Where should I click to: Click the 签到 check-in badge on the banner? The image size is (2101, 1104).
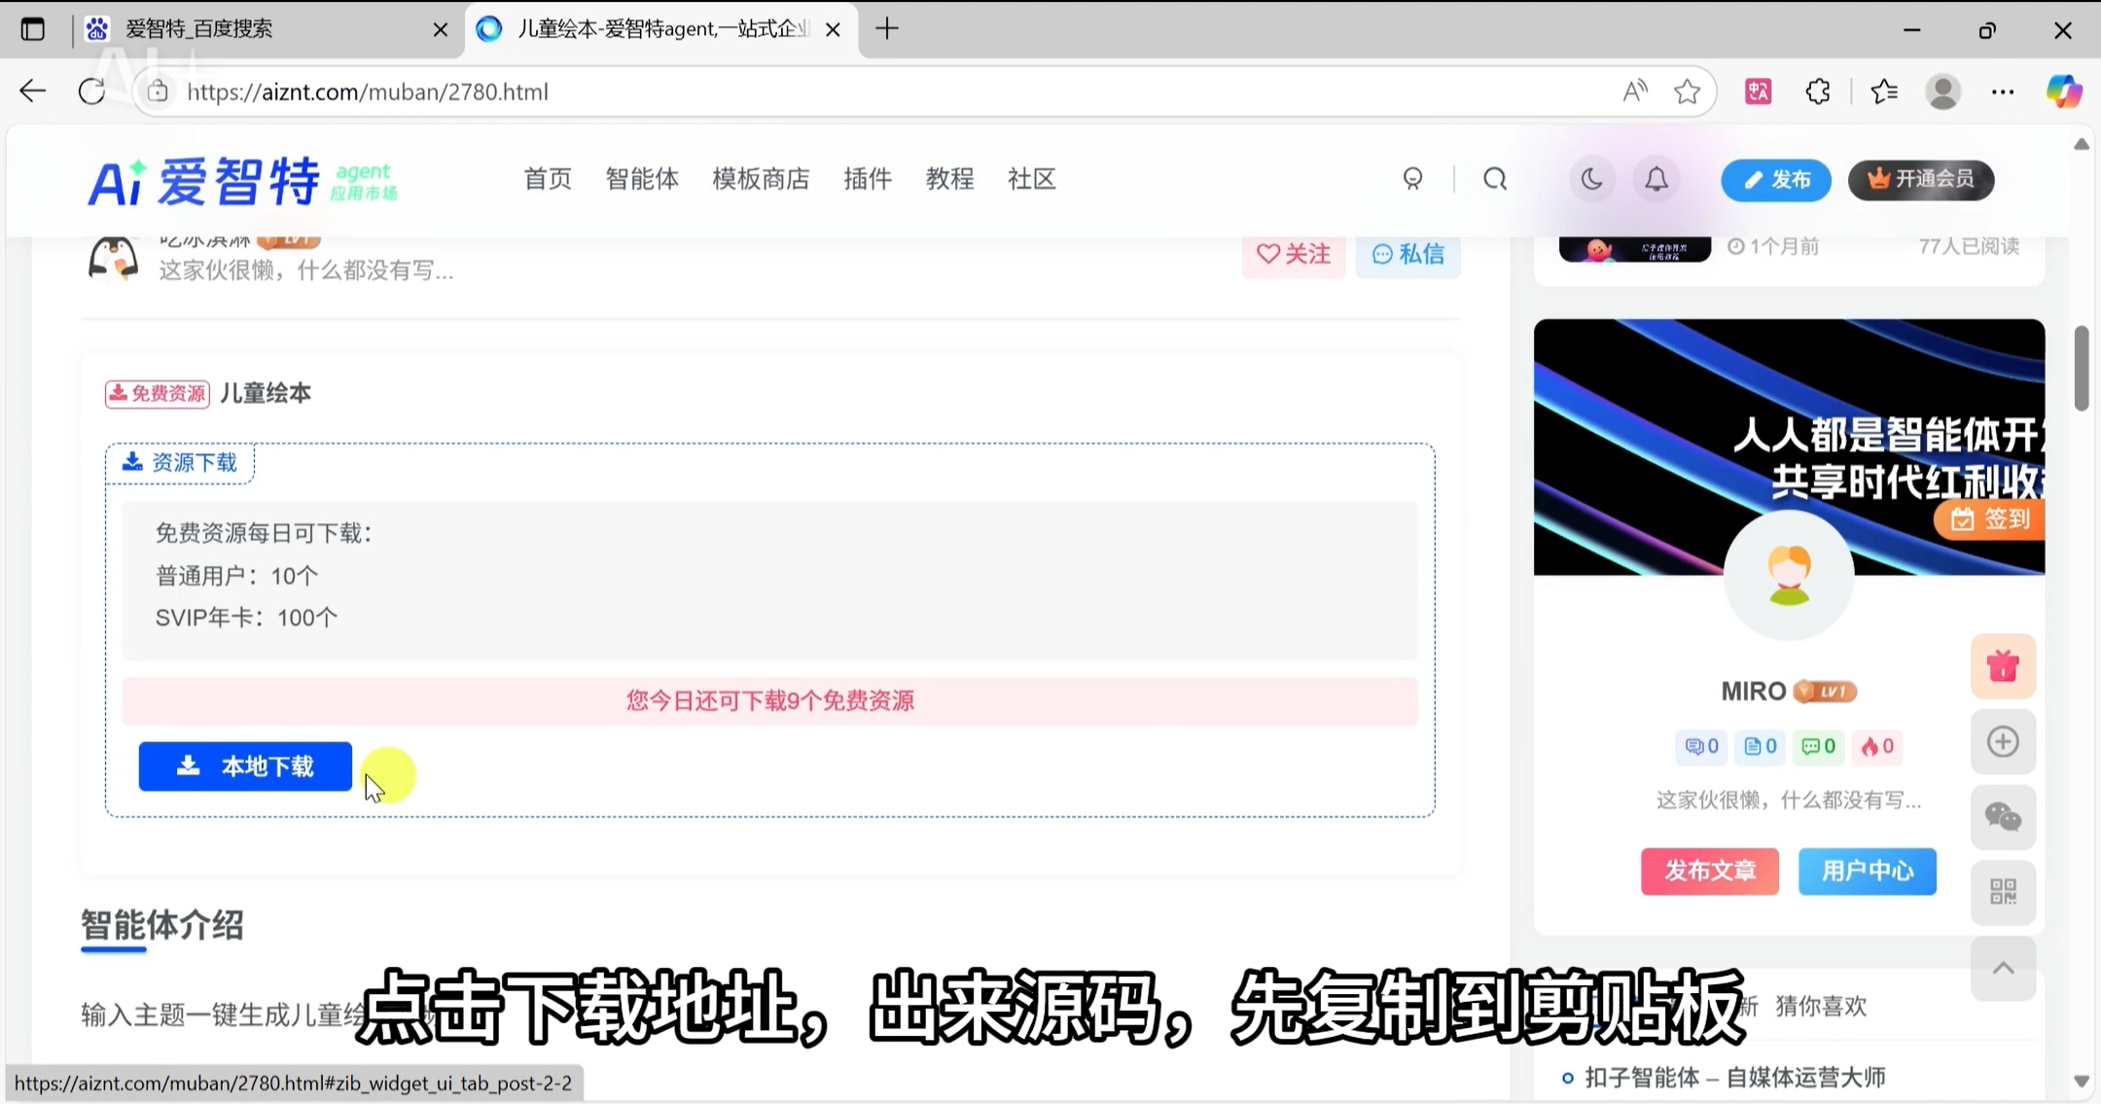(x=1988, y=518)
